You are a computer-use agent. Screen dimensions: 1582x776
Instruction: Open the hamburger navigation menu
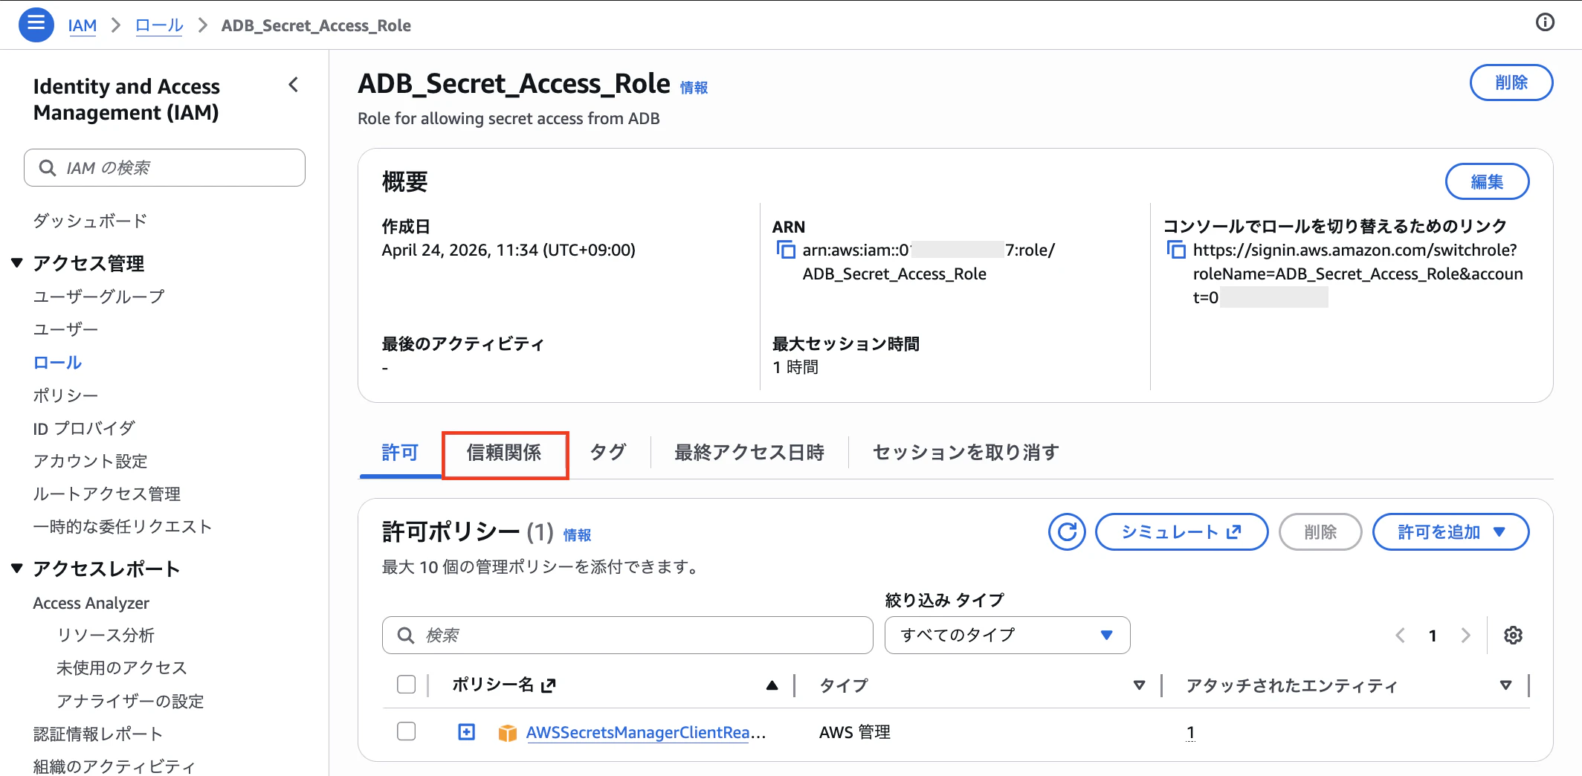coord(36,24)
